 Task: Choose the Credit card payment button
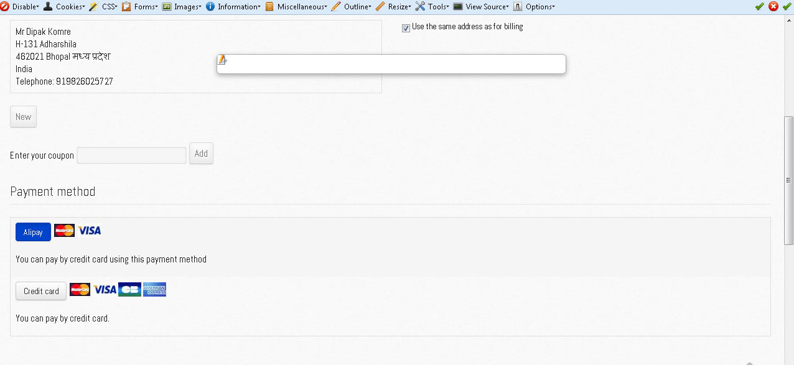[41, 291]
